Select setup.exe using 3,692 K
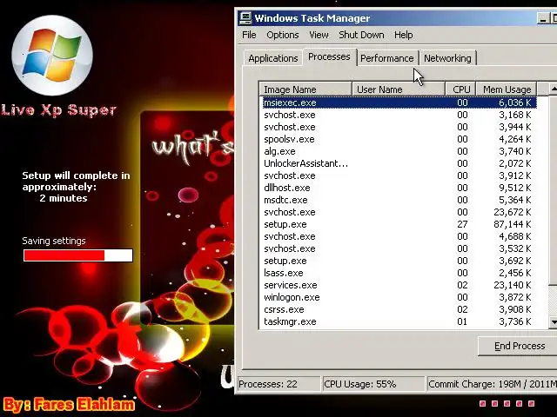This screenshot has width=557, height=417. pos(399,261)
